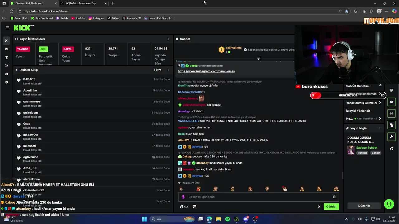This screenshot has width=399, height=224.
Task: Open Sohbet Denetimi external link icon
Action: tap(380, 85)
